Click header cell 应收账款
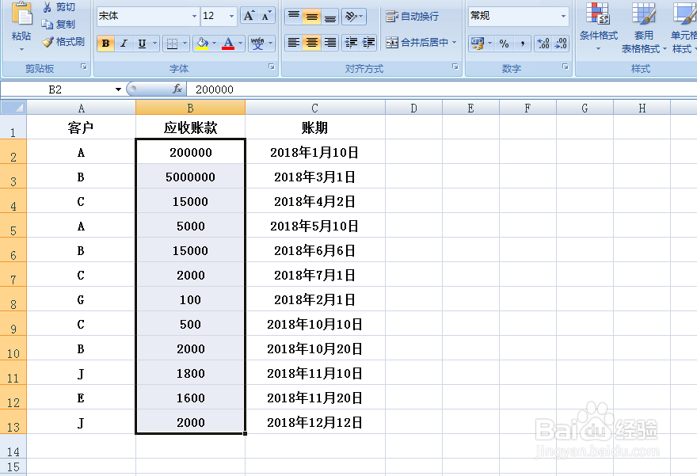Image resolution: width=697 pixels, height=476 pixels. 190,128
